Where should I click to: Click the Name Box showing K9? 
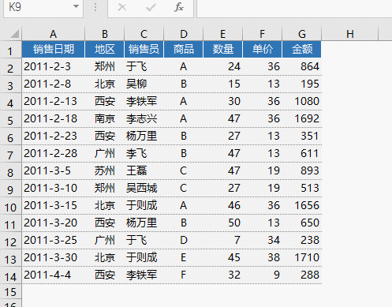43,7
